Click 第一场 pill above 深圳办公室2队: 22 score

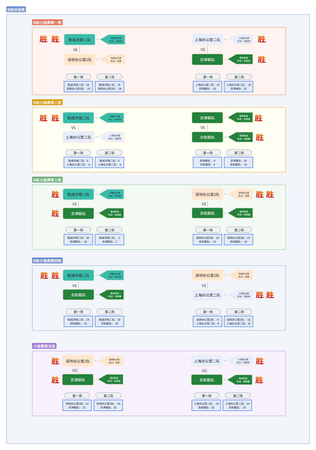point(77,396)
